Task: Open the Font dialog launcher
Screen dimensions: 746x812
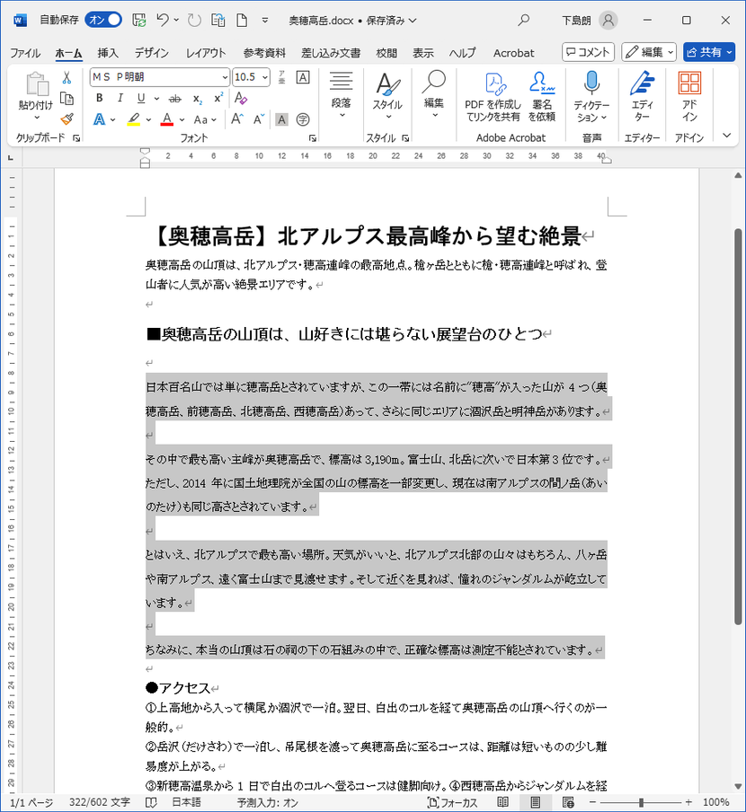Action: click(x=313, y=137)
